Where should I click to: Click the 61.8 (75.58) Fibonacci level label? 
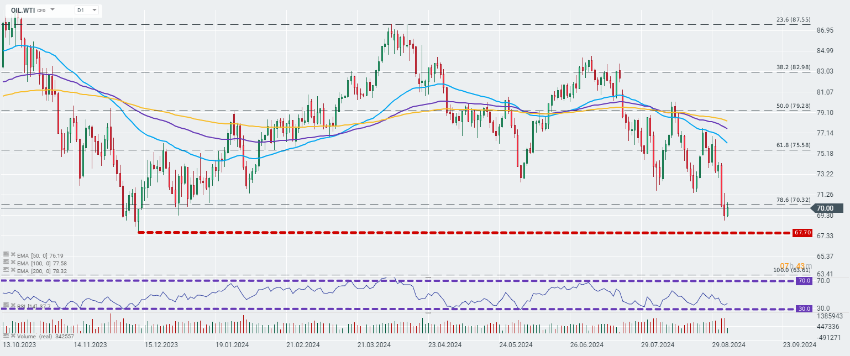[793, 145]
